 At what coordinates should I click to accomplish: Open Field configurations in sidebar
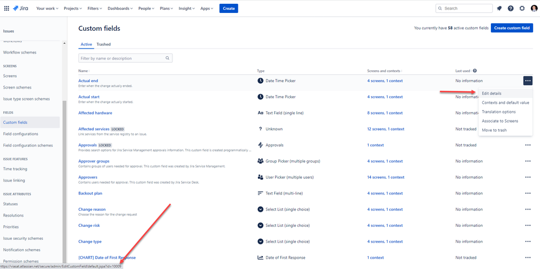(21, 134)
